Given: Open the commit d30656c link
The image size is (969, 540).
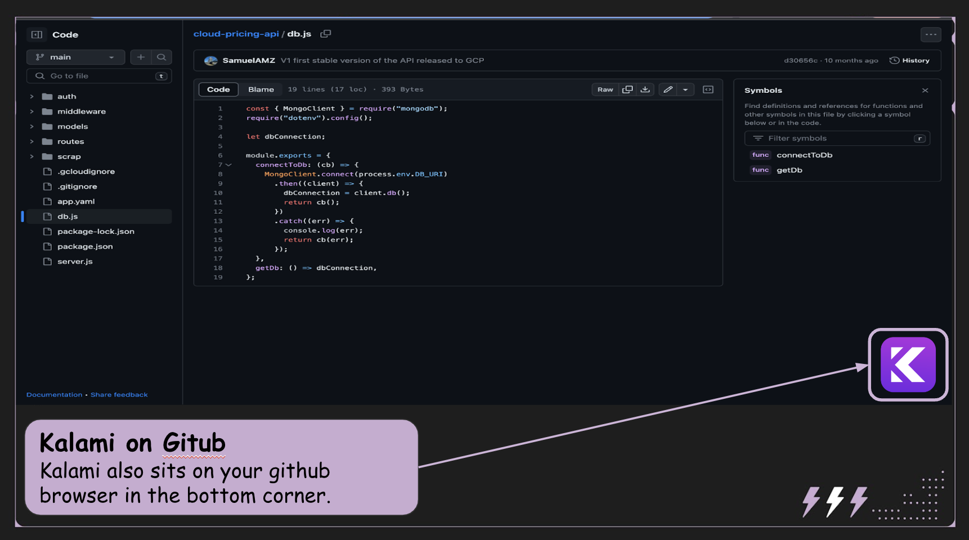Looking at the screenshot, I should click(801, 61).
